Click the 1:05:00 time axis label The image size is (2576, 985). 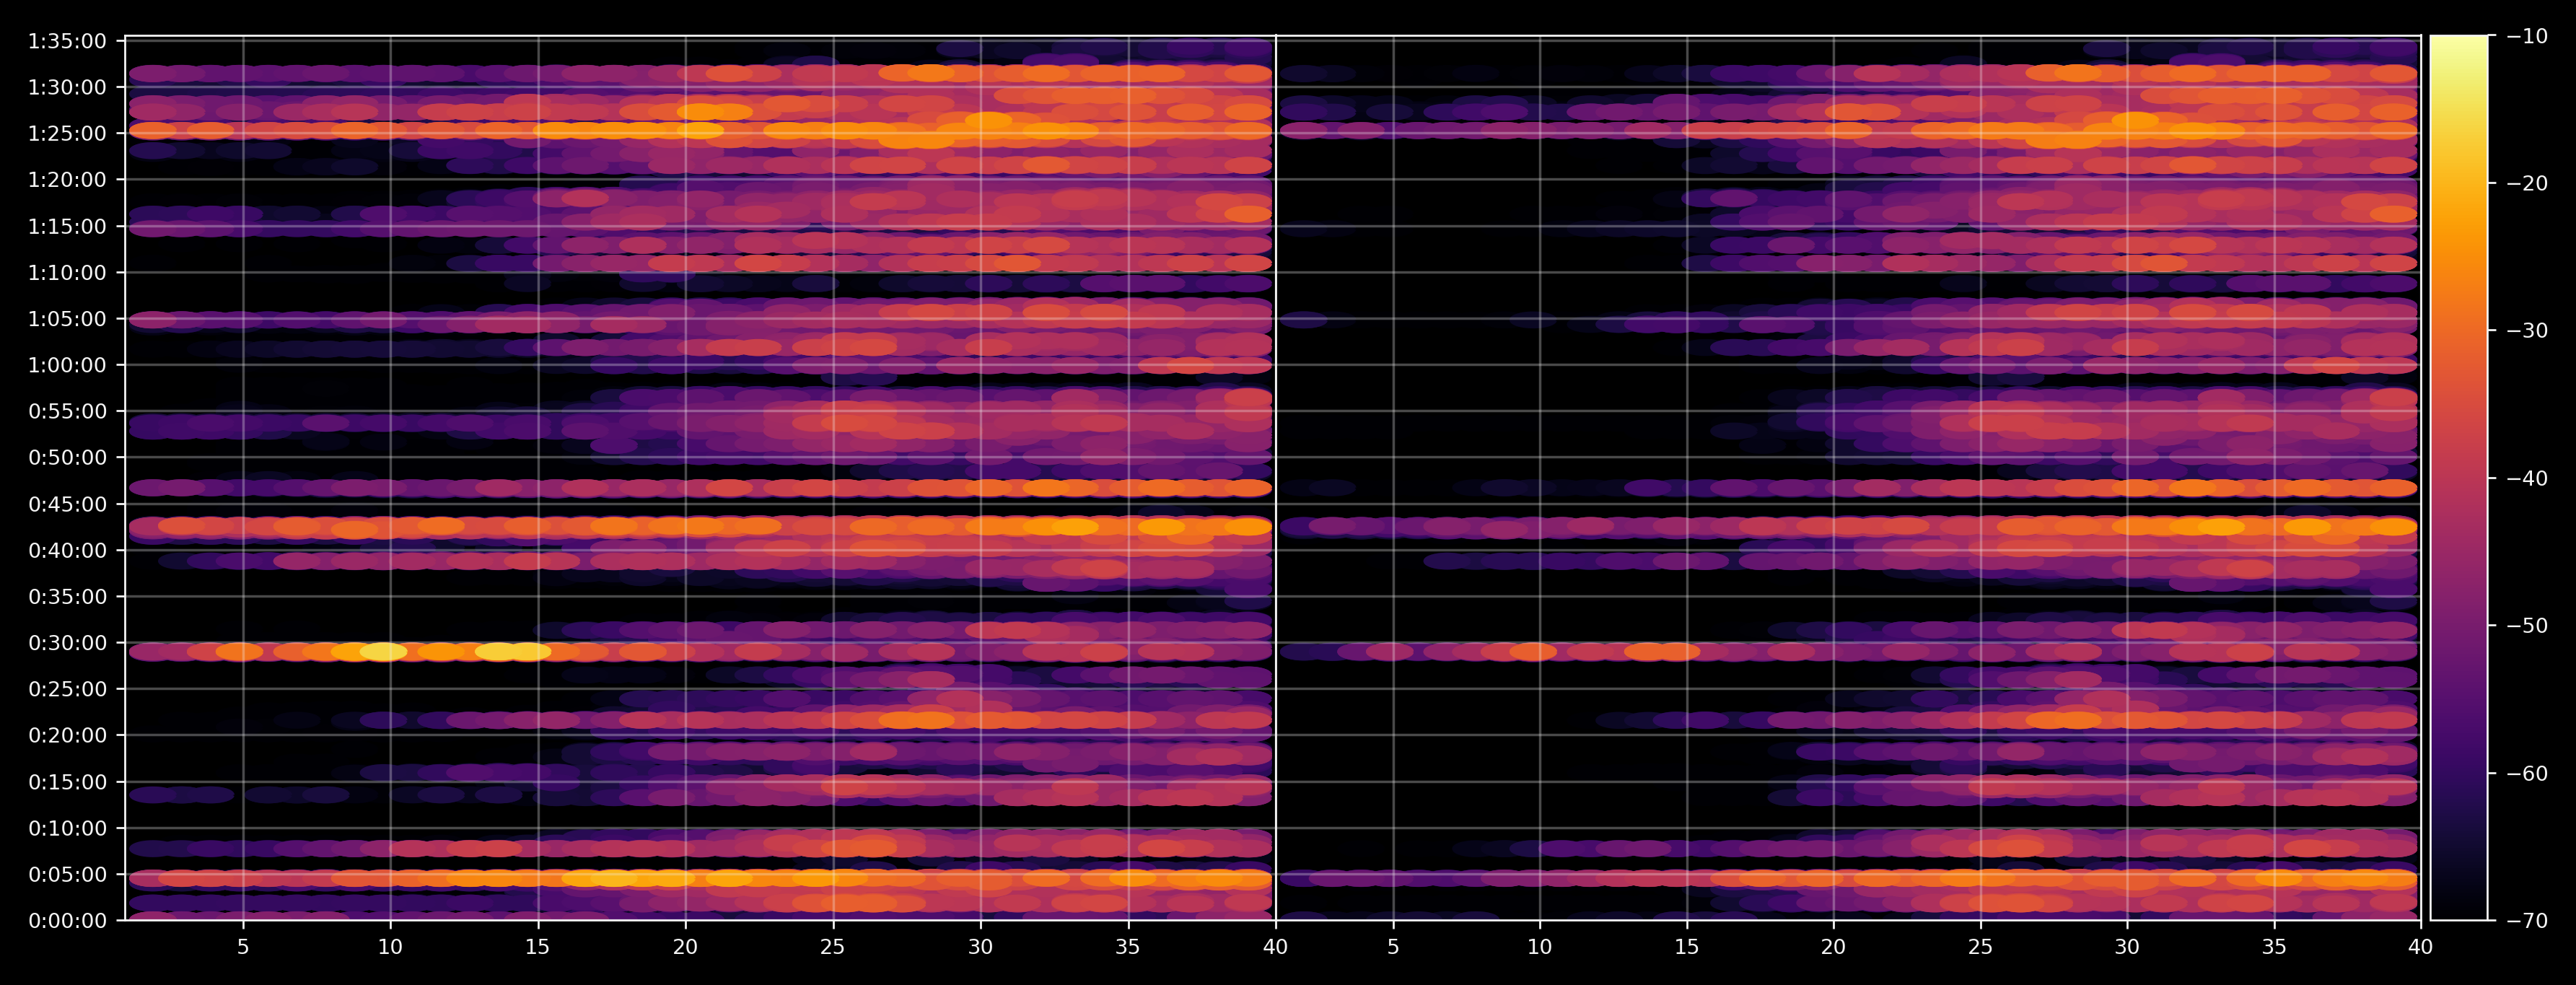click(x=67, y=319)
